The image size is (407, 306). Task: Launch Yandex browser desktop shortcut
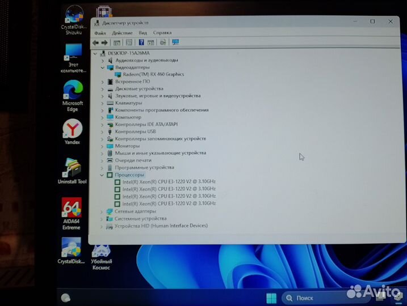73,131
